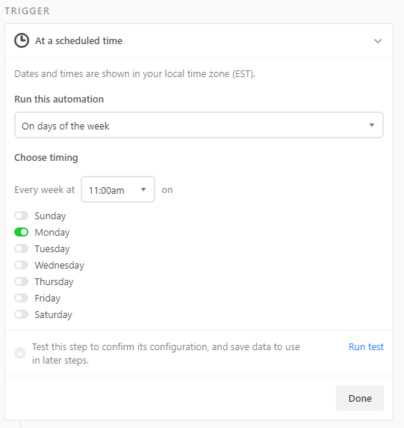The height and width of the screenshot is (428, 404).
Task: Click the arrow icon of automation frequency select
Action: click(x=372, y=125)
